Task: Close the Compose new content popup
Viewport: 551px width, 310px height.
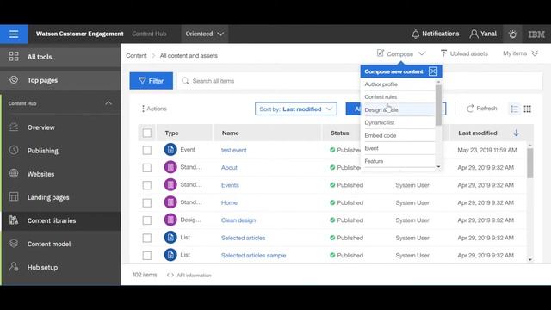Action: [x=433, y=71]
